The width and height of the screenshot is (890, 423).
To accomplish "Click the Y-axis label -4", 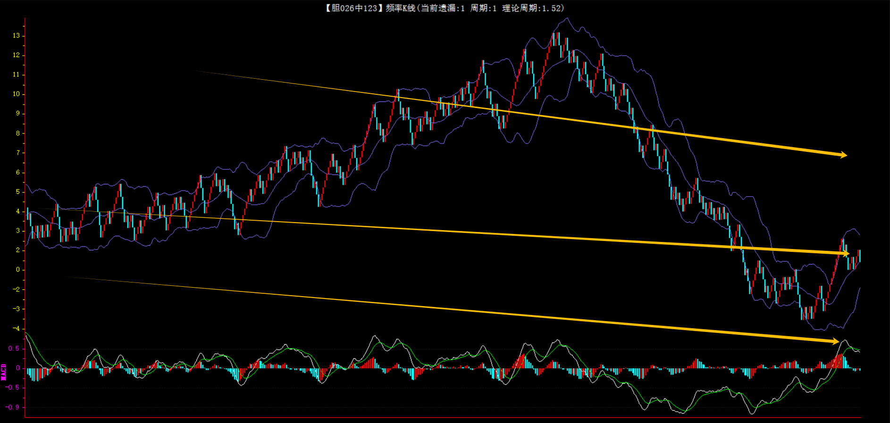I will click(x=17, y=329).
